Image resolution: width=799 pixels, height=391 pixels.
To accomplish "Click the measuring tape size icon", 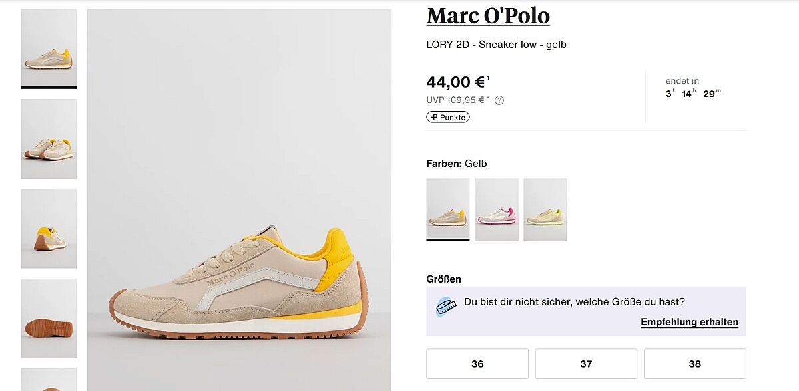I will [445, 305].
